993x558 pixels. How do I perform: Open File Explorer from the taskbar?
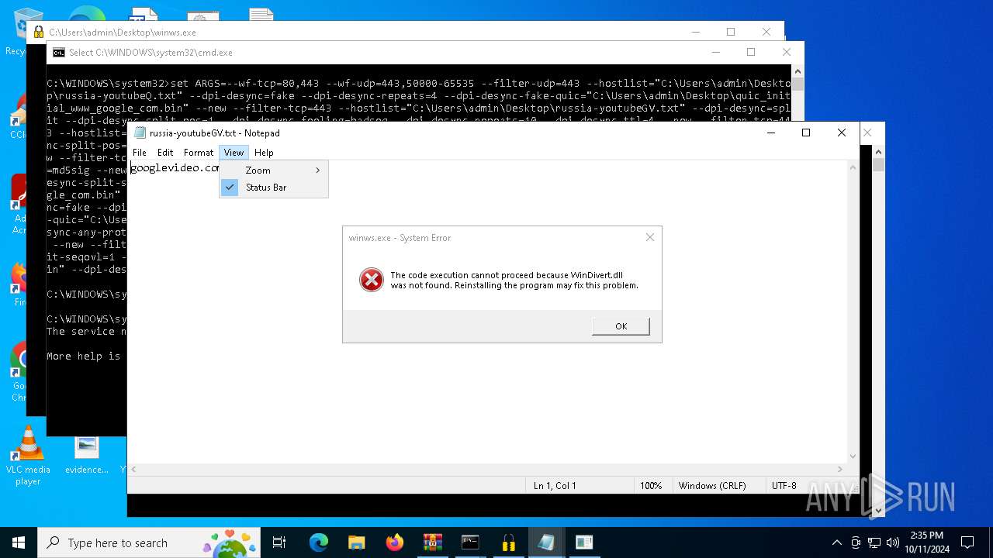[357, 542]
